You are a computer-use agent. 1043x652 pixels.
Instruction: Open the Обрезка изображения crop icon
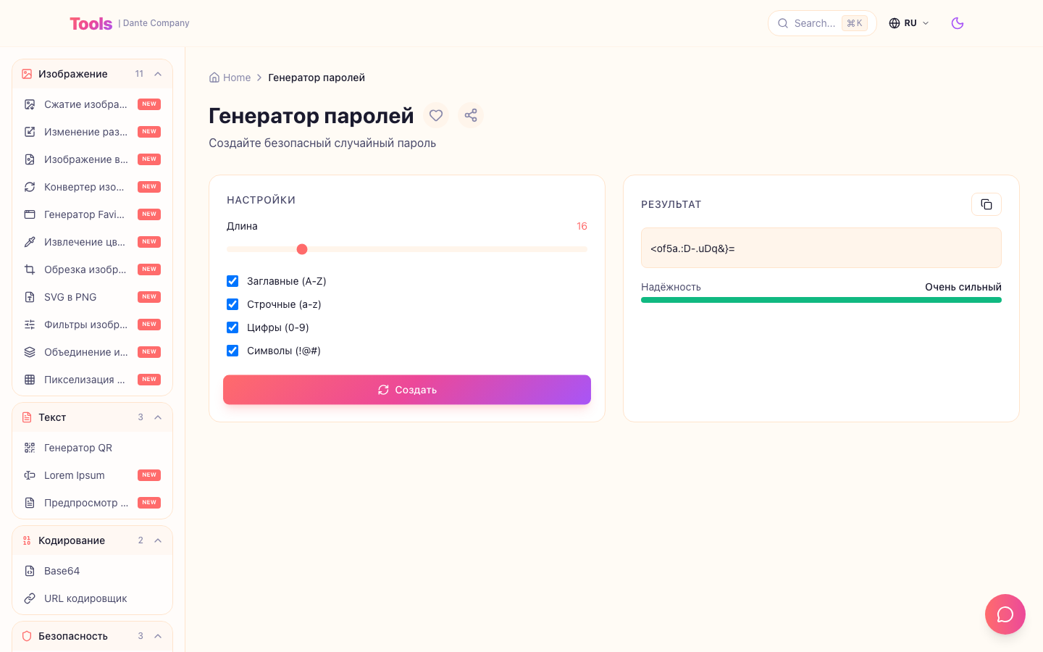click(30, 269)
